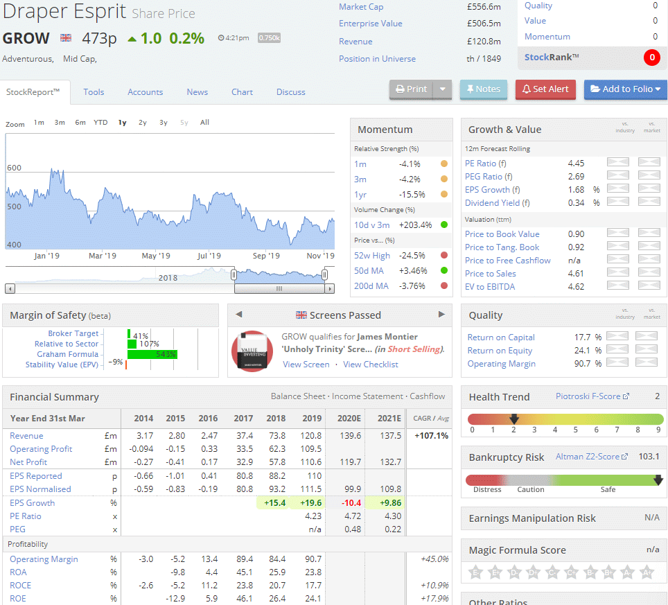This screenshot has width=668, height=605.
Task: Click the Notes button
Action: [x=484, y=89]
